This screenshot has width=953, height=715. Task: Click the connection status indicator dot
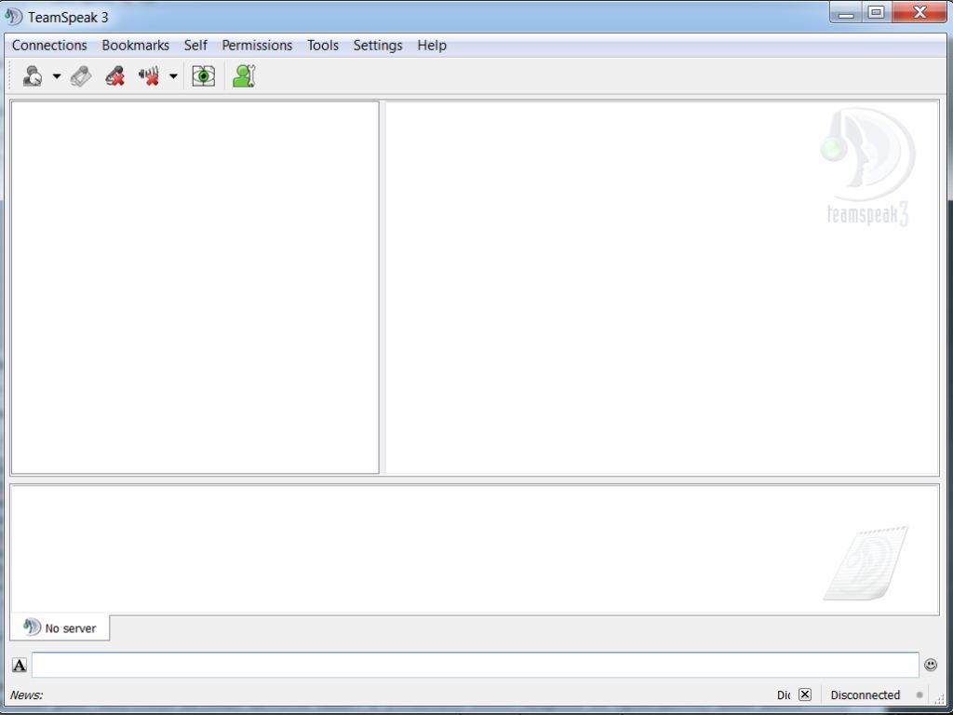click(x=919, y=695)
